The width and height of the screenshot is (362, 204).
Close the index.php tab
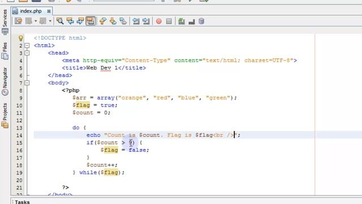(x=49, y=11)
